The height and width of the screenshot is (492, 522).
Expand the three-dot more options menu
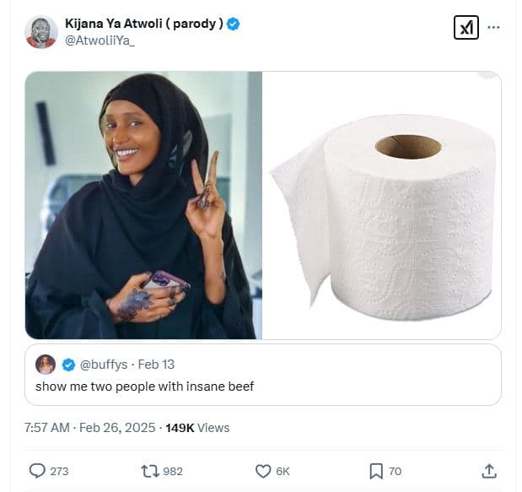[493, 27]
